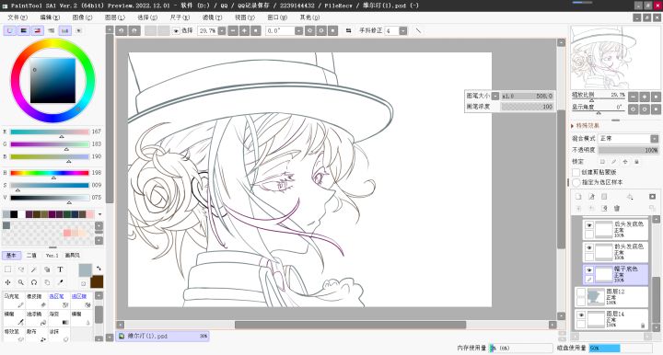Hide the 前头发底色 layer eye
Viewport: 663px width, 355px height.
pyautogui.click(x=589, y=247)
